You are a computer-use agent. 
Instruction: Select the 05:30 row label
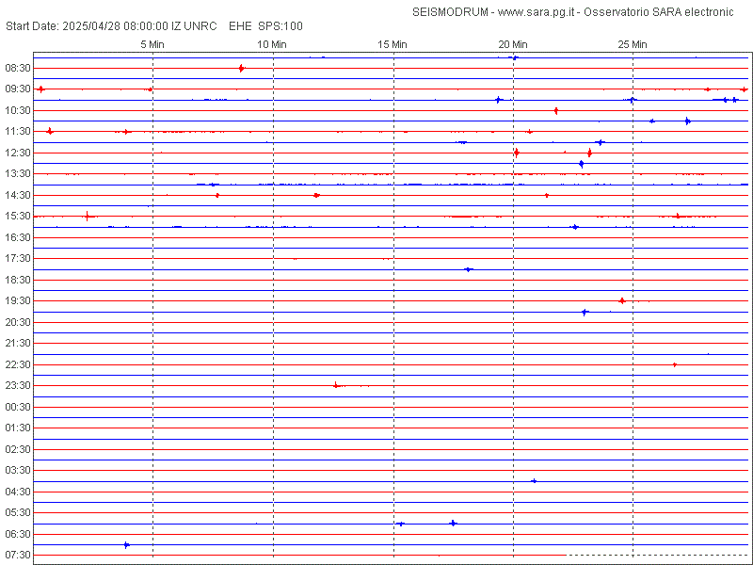tap(18, 512)
